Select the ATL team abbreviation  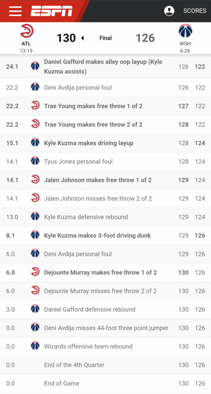[x=26, y=44]
